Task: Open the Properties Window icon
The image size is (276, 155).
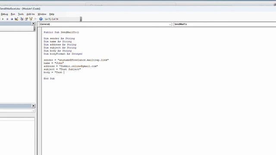Action: pos(26,19)
